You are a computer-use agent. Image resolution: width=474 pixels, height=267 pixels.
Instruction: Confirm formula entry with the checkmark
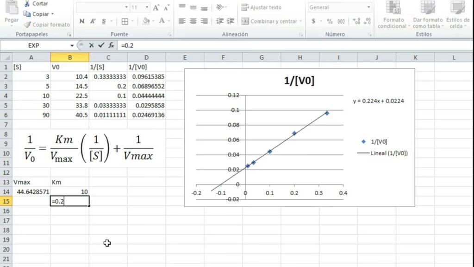coord(101,45)
